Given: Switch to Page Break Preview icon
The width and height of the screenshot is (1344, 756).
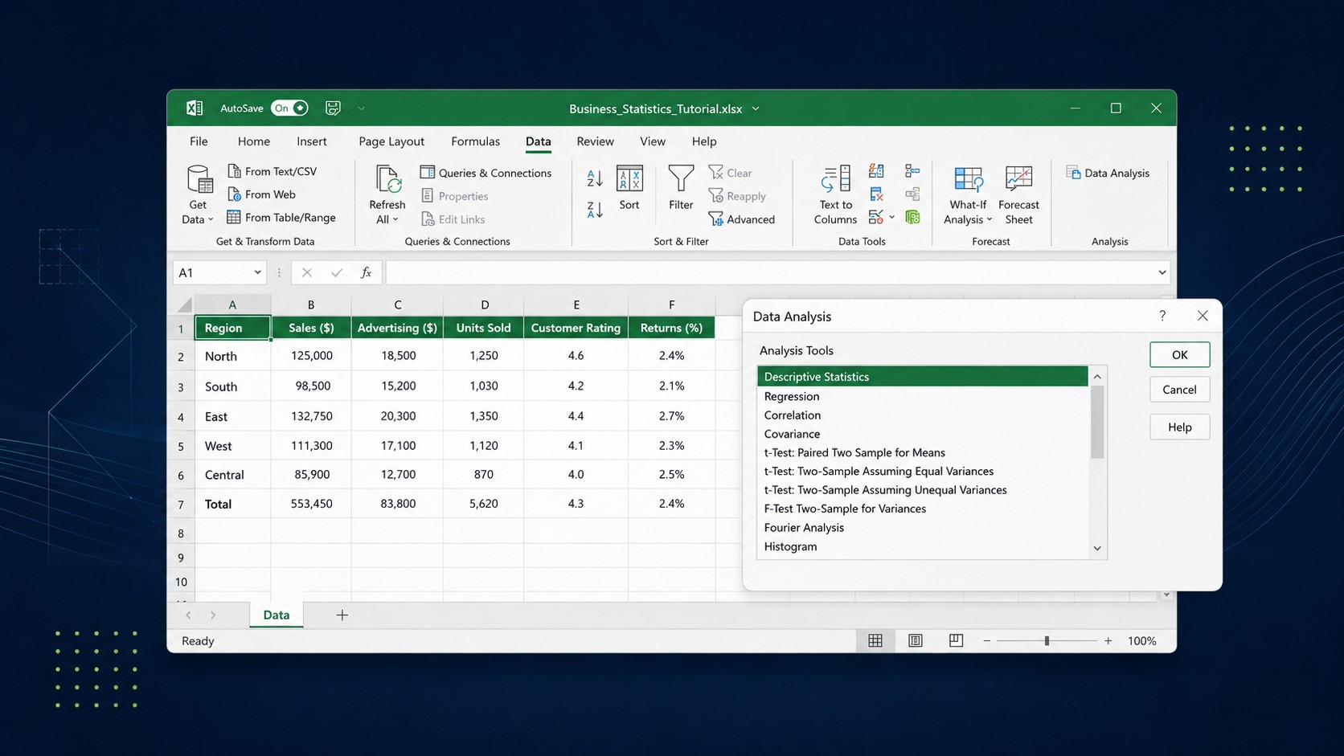Looking at the screenshot, I should (x=956, y=640).
